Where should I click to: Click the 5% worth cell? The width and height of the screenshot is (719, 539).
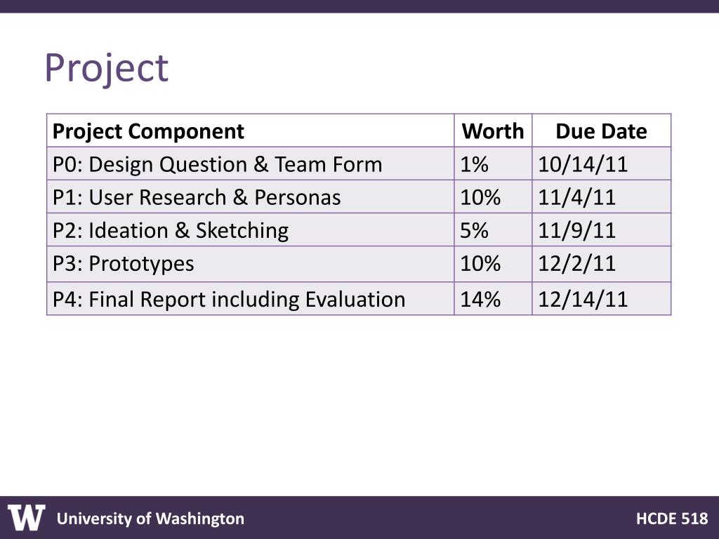(x=493, y=229)
